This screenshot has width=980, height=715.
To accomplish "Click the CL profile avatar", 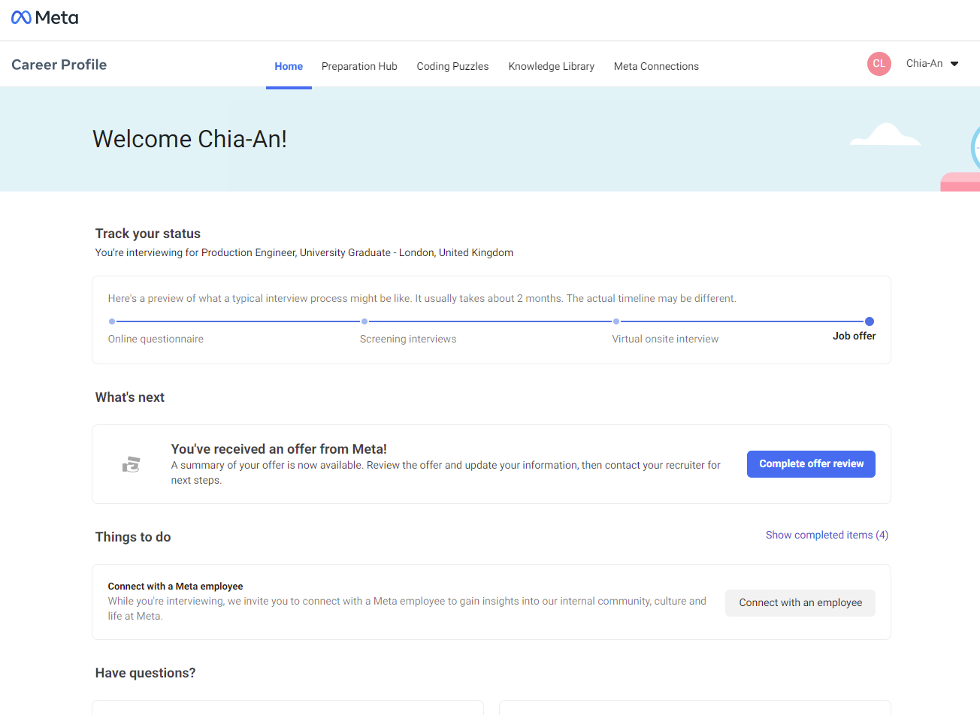I will (x=879, y=64).
